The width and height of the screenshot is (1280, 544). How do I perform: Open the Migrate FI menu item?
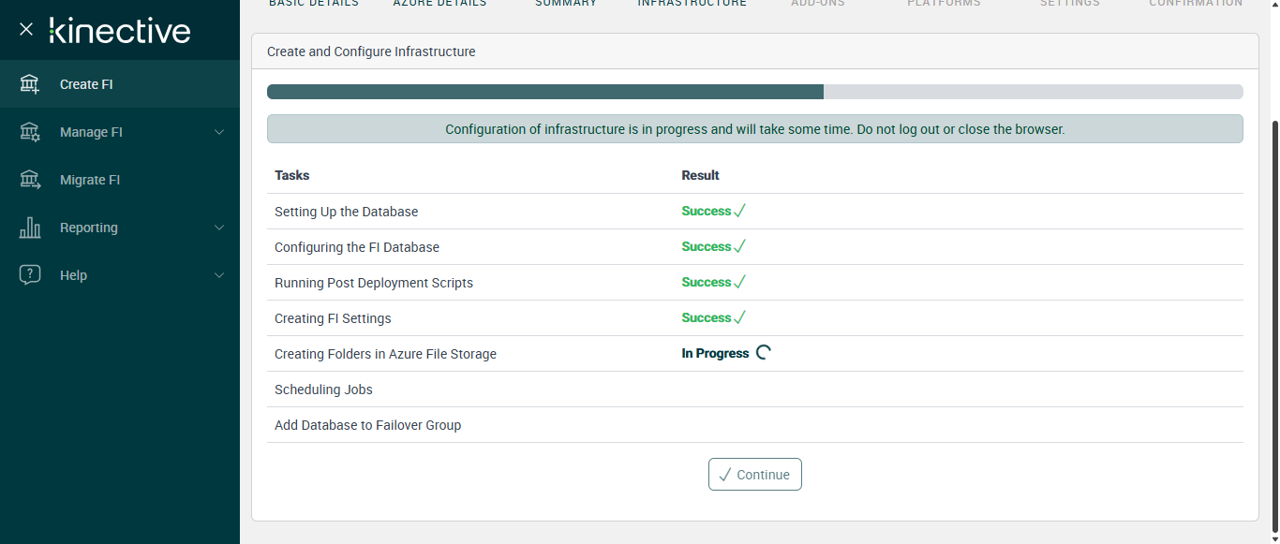click(90, 180)
